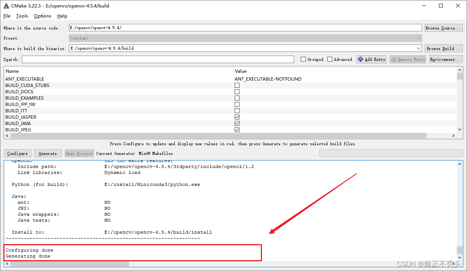Image resolution: width=467 pixels, height=271 pixels.
Task: Open the Preset dropdown
Action: [419, 38]
